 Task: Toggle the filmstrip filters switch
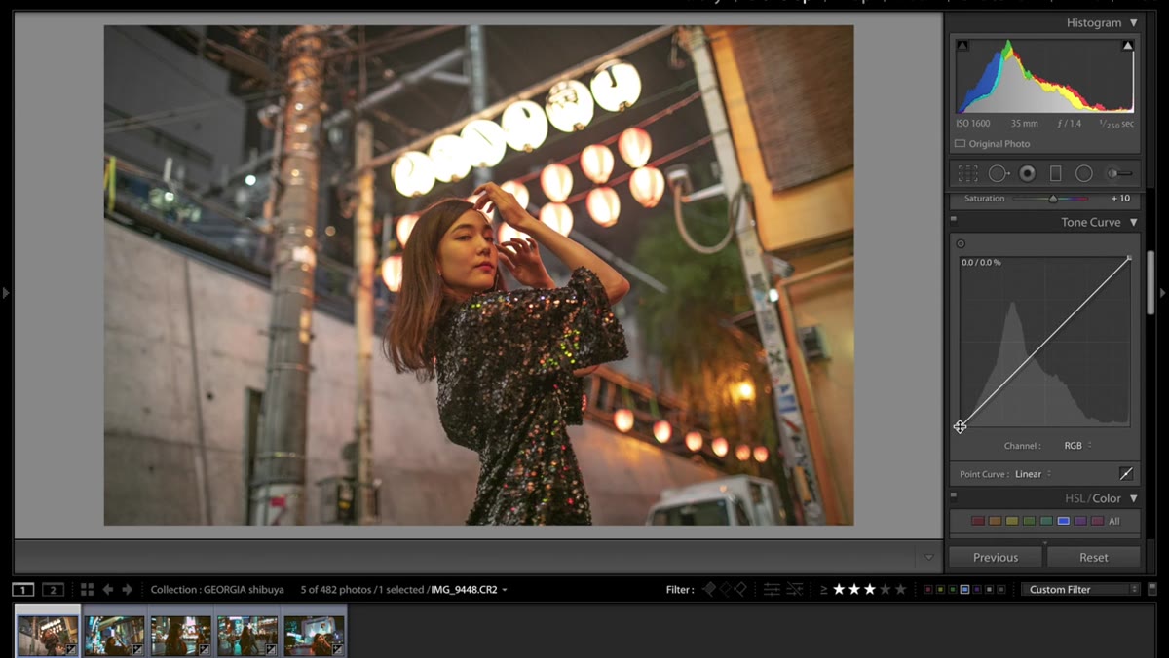tap(1152, 589)
